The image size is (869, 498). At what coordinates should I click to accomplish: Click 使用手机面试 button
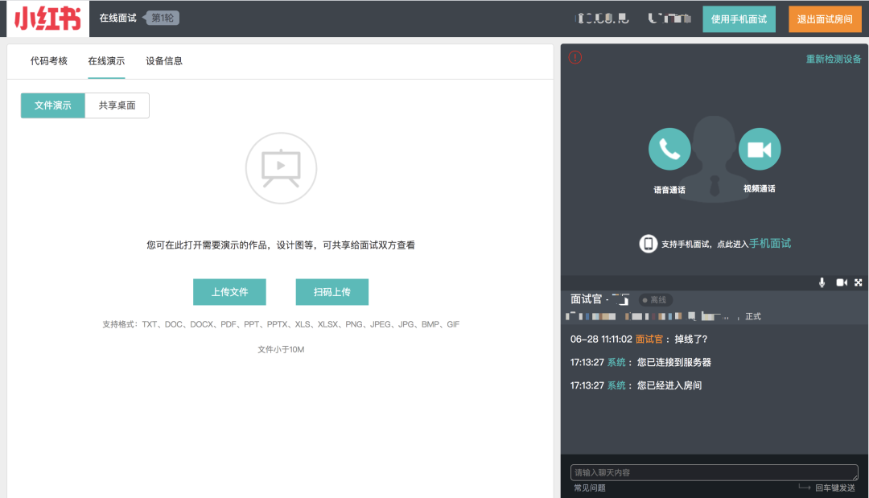click(739, 19)
